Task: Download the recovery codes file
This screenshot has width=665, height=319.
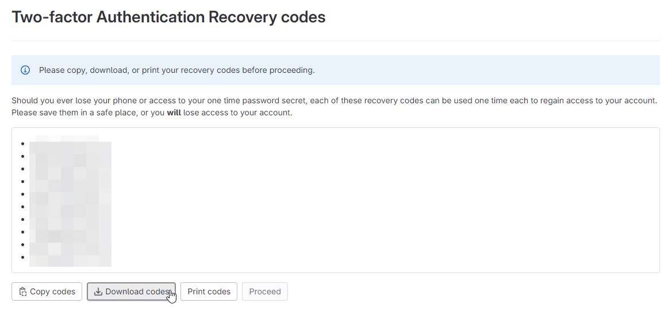Action: click(x=132, y=291)
